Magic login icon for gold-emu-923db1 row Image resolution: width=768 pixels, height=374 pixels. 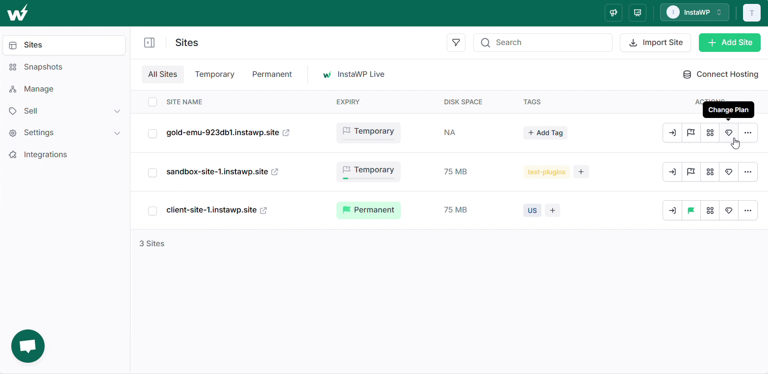click(x=672, y=133)
